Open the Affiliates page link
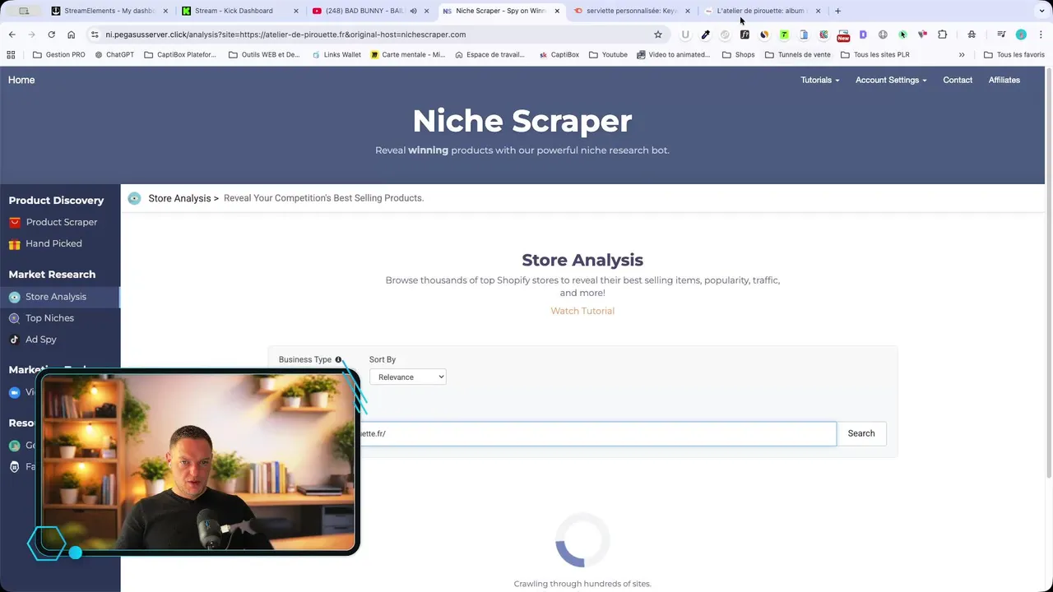1053x592 pixels. [1004, 80]
